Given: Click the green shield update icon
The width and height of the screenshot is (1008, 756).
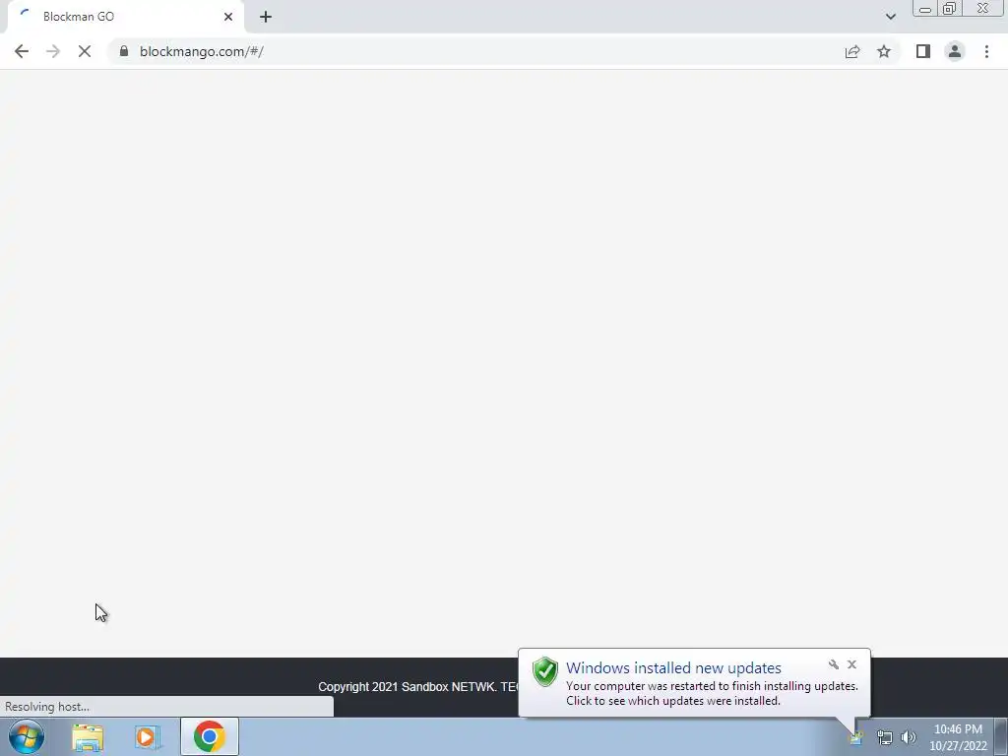Looking at the screenshot, I should click(545, 671).
